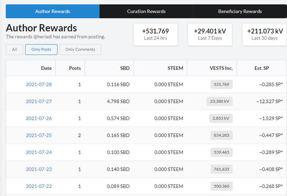Click the VESTS Inc. column header

(x=212, y=68)
